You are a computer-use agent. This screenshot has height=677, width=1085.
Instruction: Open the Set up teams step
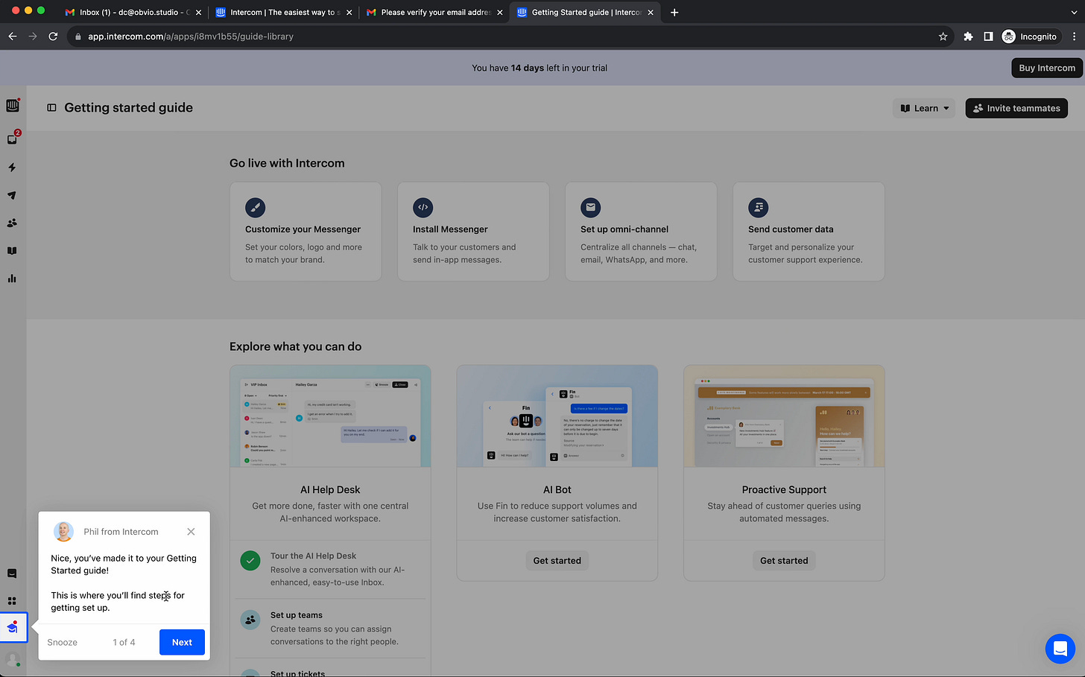(x=331, y=628)
